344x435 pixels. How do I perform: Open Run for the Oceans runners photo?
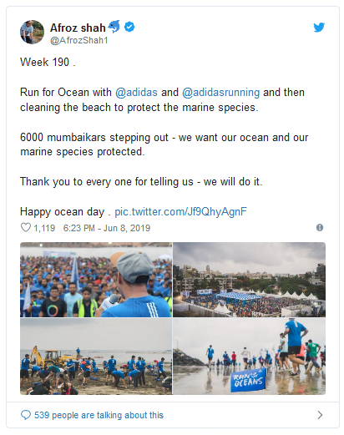(249, 357)
